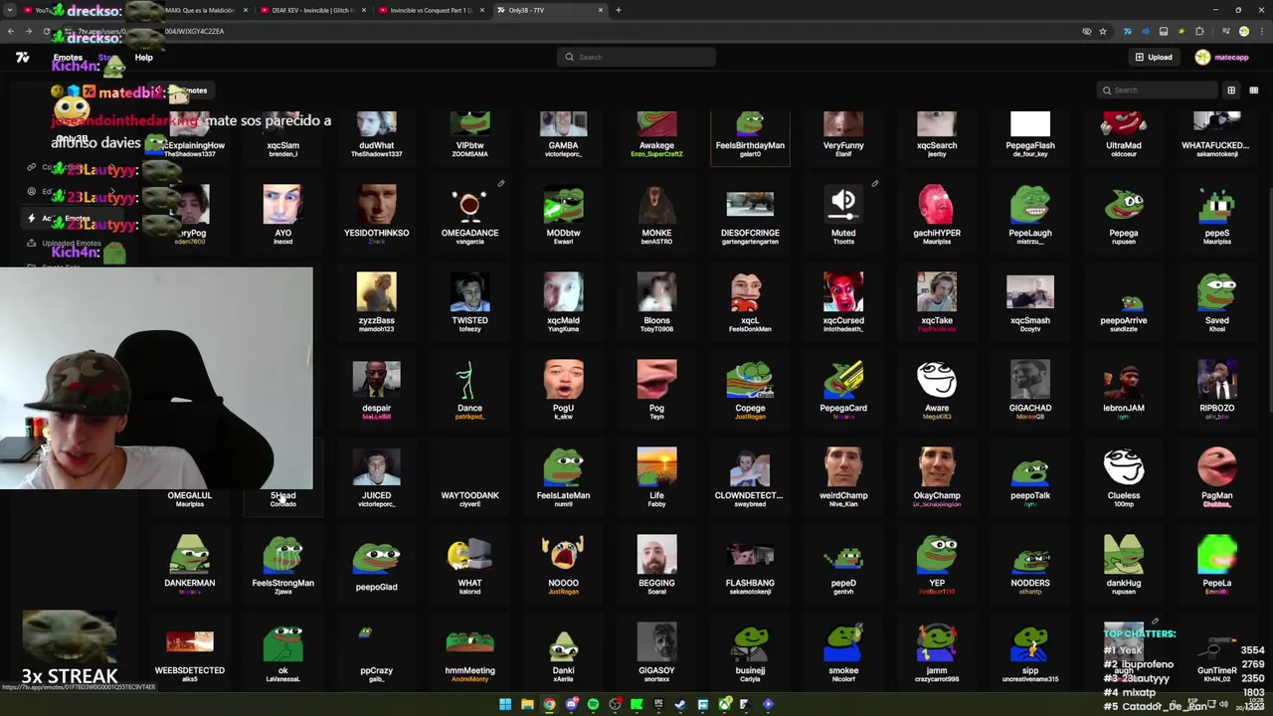Open the gachiHYPER emote
Screen dimensions: 1273x716
pos(937,214)
